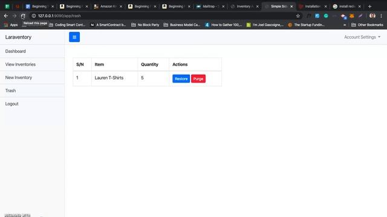Open Trash in the sidebar
This screenshot has width=387, height=217.
(32, 90)
